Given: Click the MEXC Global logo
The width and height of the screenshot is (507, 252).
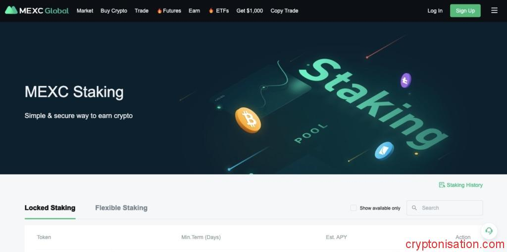Looking at the screenshot, I should (x=37, y=11).
